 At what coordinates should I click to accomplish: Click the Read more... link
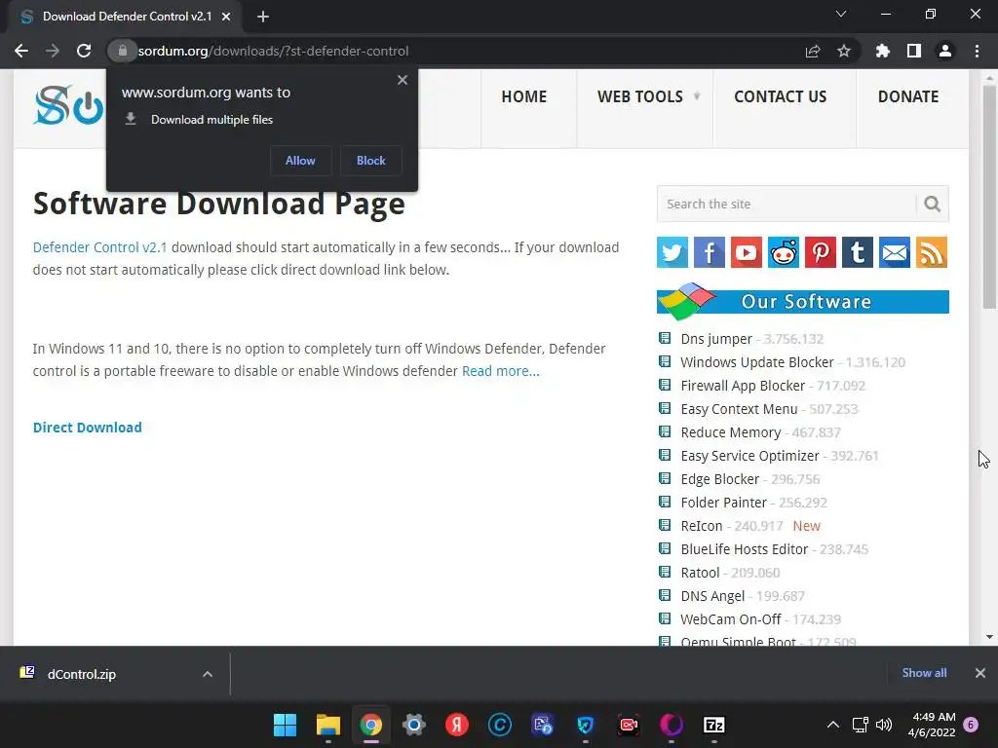[x=500, y=371]
